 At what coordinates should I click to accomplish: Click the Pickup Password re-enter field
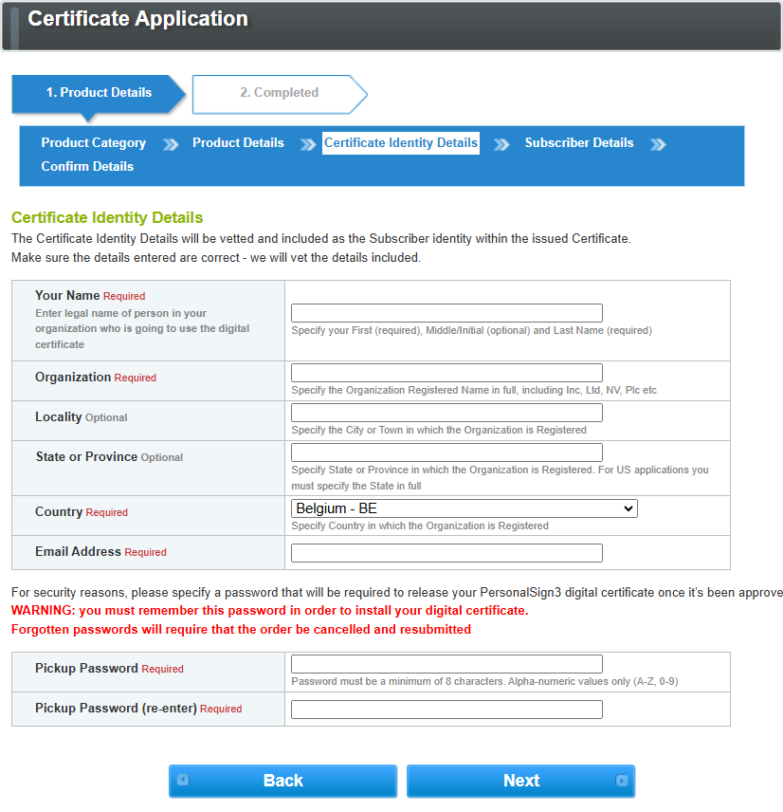[446, 710]
